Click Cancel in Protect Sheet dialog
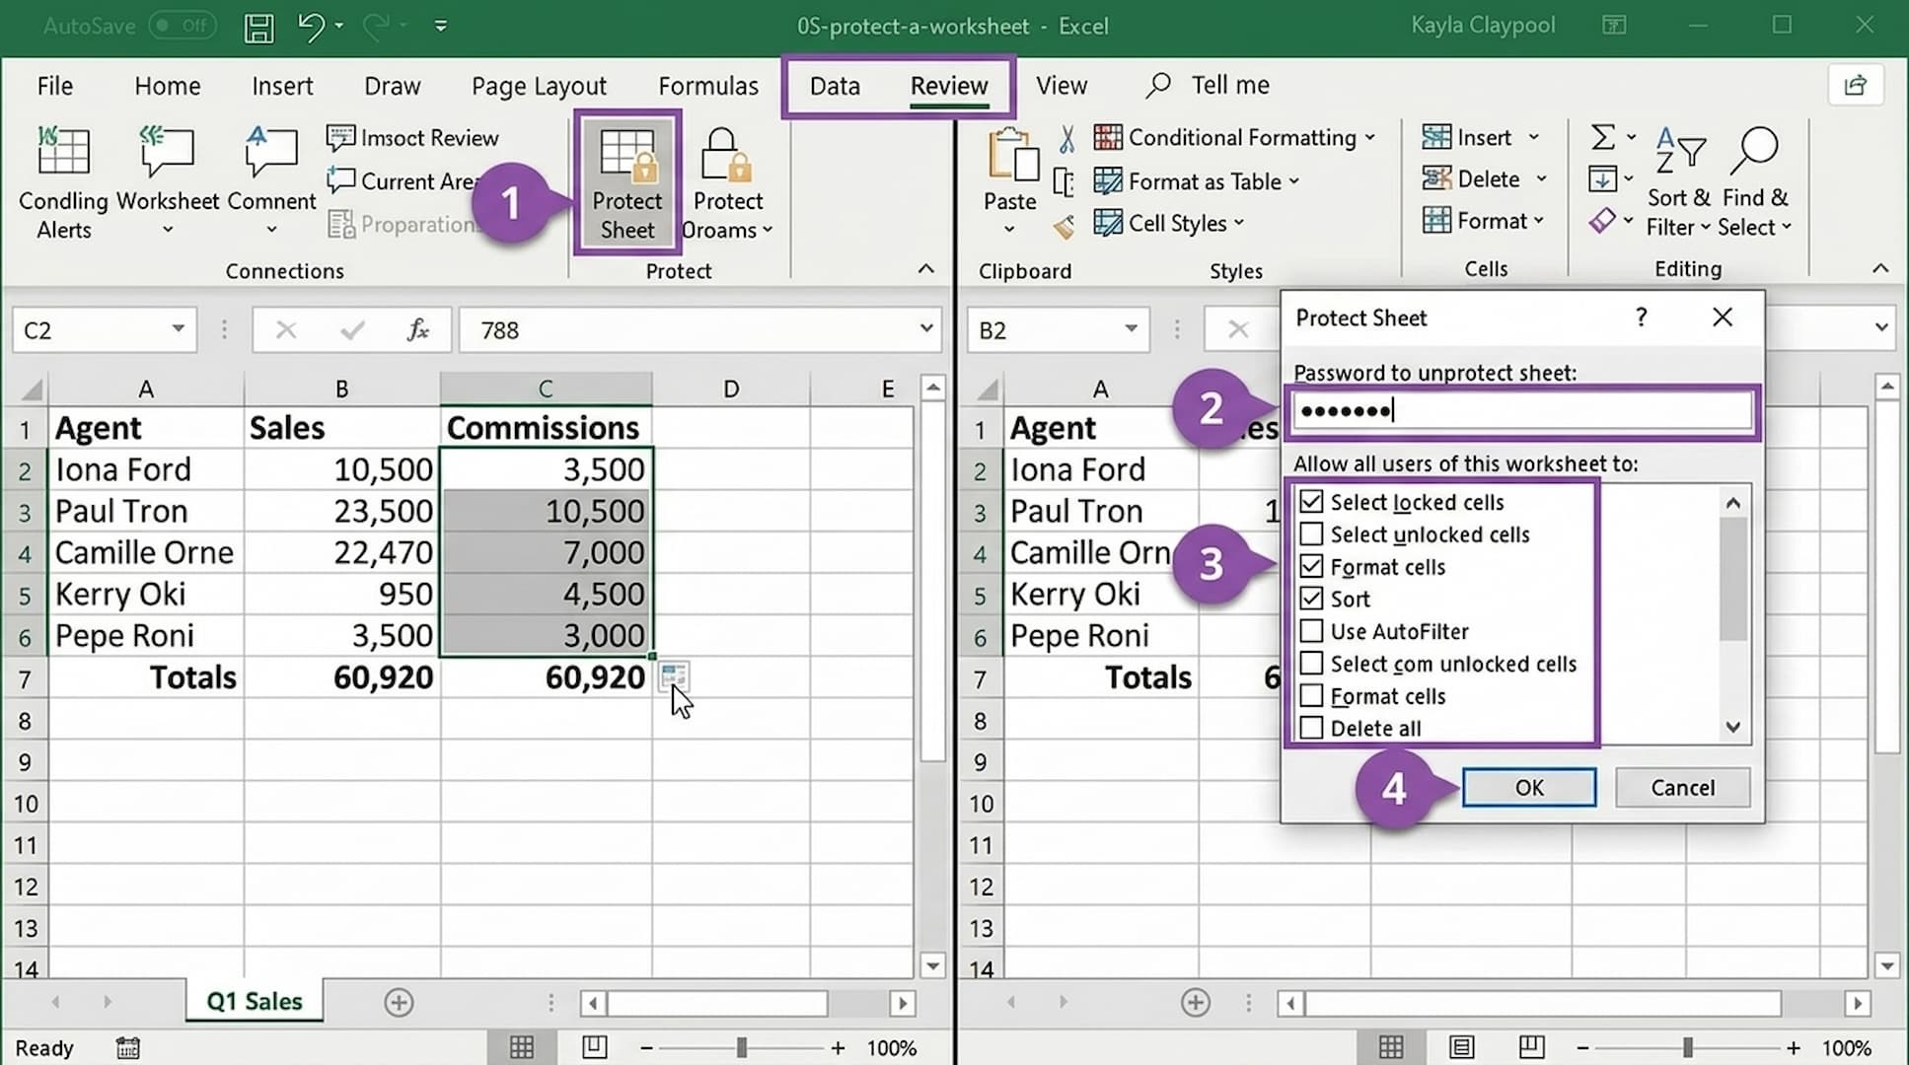Screen dimensions: 1909x1065 tap(1682, 788)
